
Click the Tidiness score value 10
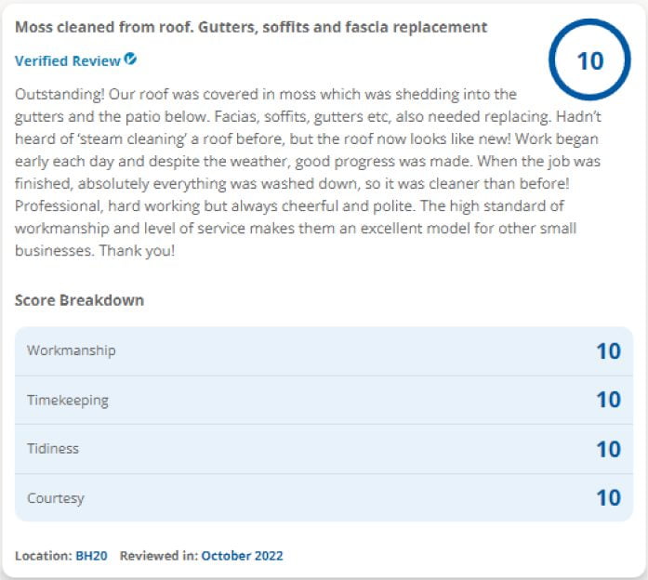tap(608, 449)
